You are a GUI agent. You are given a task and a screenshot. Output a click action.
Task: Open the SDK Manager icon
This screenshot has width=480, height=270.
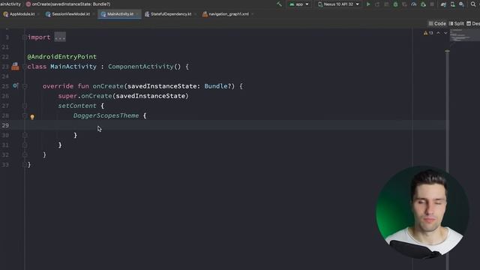pos(461,4)
